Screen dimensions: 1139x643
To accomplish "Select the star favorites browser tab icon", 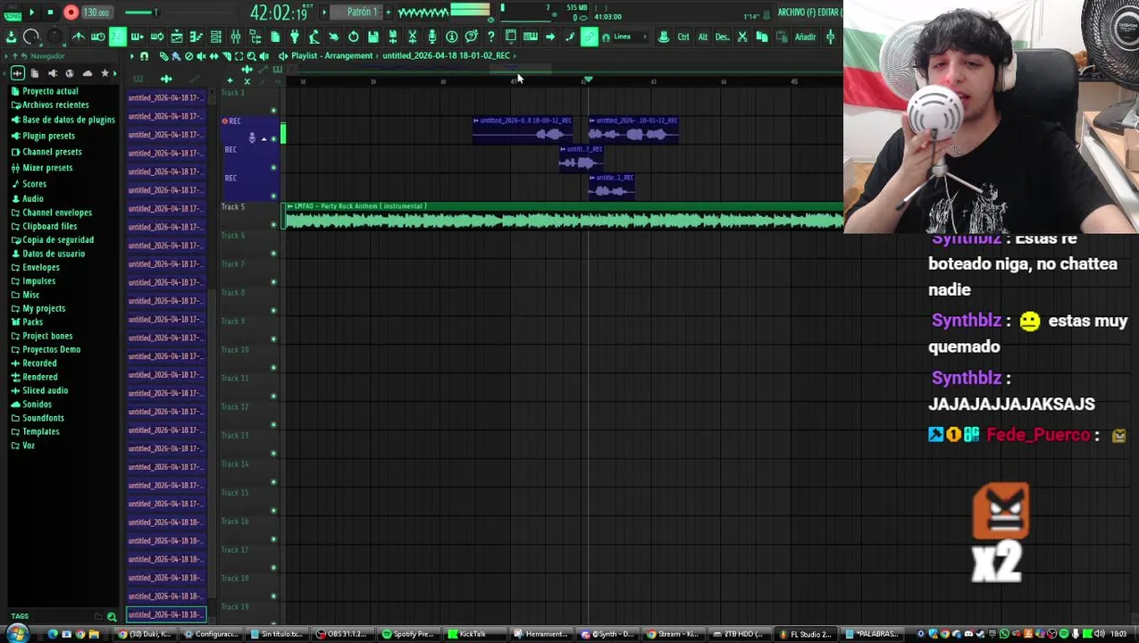I will click(x=105, y=73).
